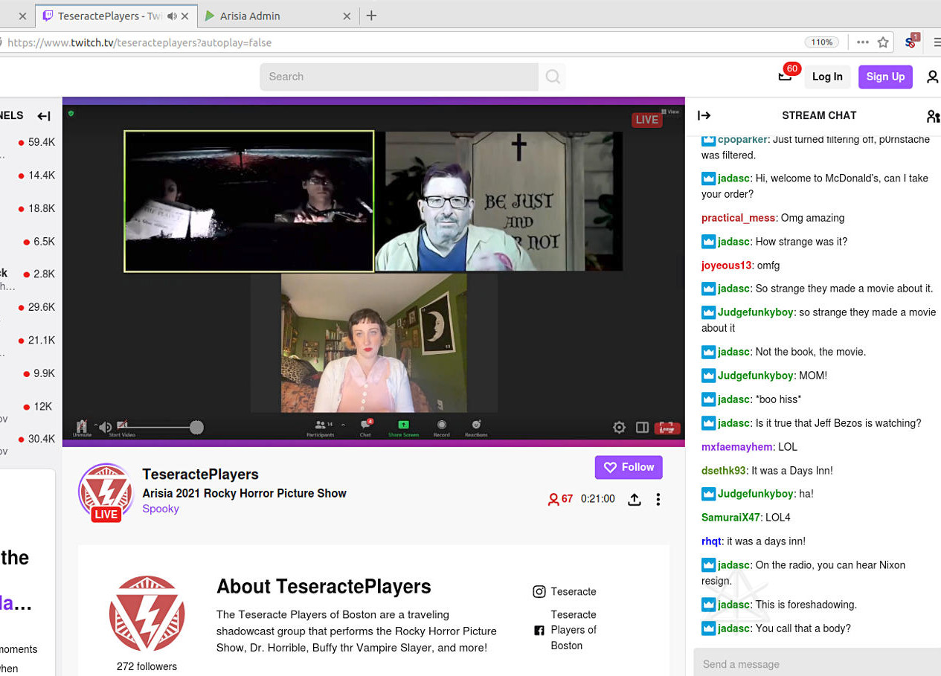This screenshot has width=941, height=676.
Task: Follow the TeseractePlayers channel
Action: point(629,467)
